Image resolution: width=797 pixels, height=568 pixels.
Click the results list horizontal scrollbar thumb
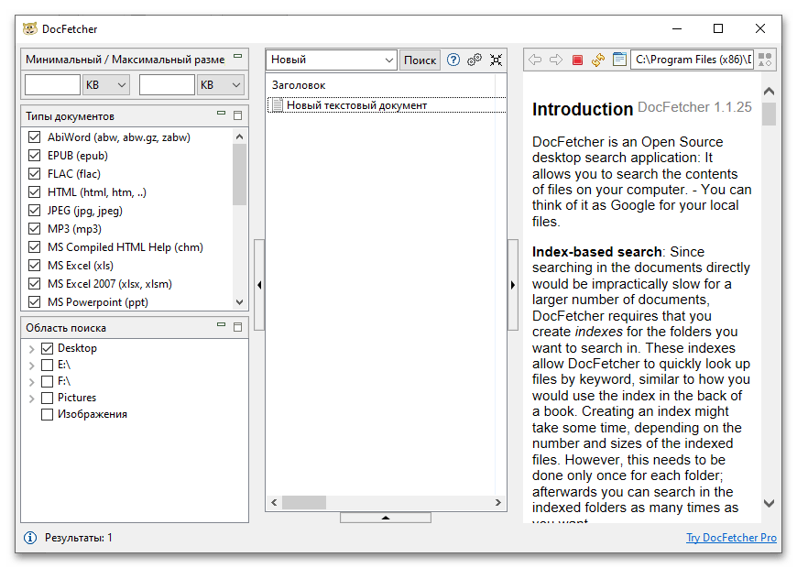[303, 503]
